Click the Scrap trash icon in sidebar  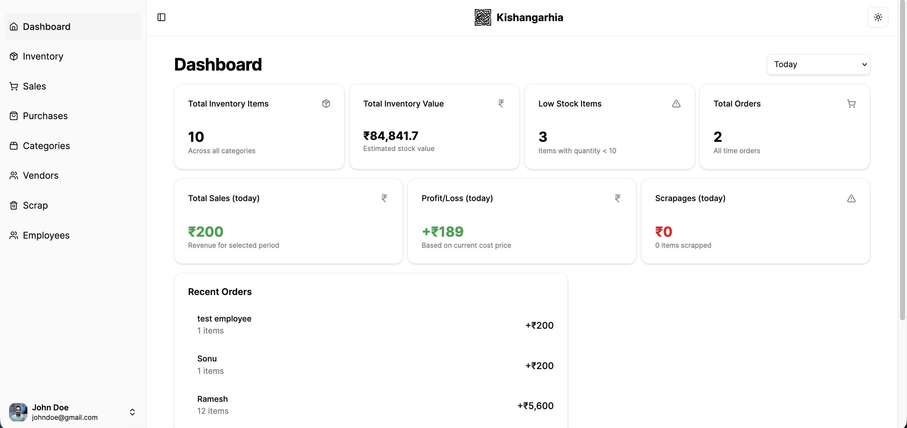tap(14, 205)
